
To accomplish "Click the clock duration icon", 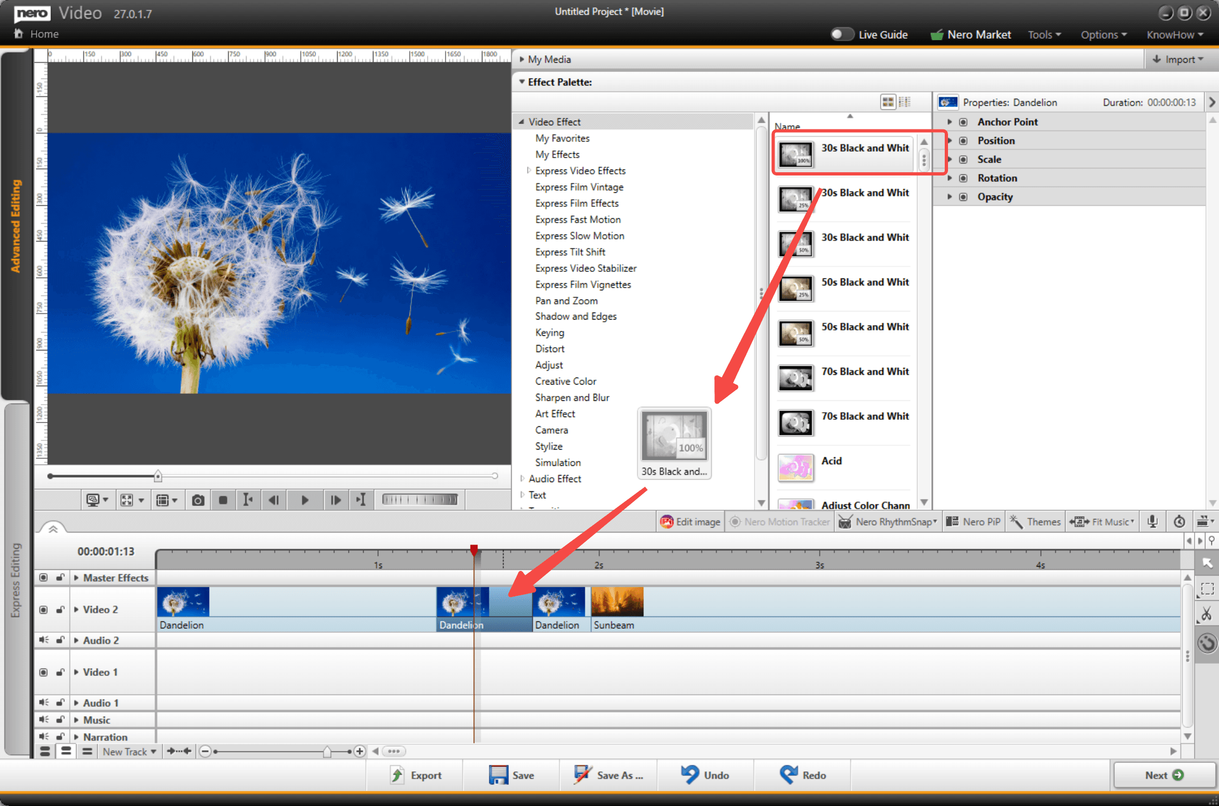I will 1179,522.
